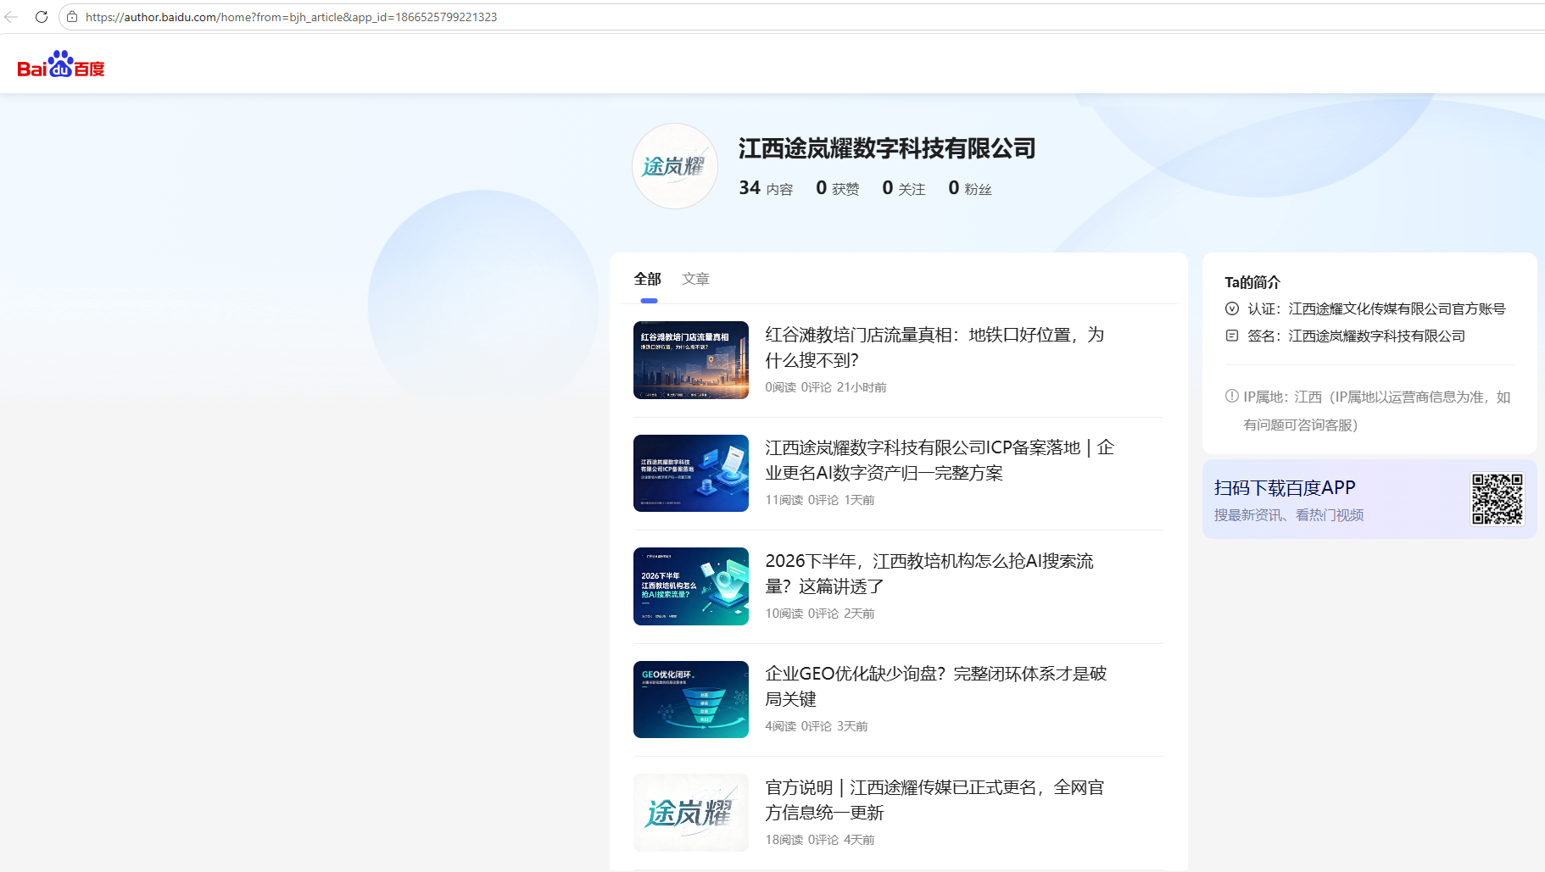1545x872 pixels.
Task: Open article 2026下半年江西教培机构
Action: pyautogui.click(x=929, y=574)
